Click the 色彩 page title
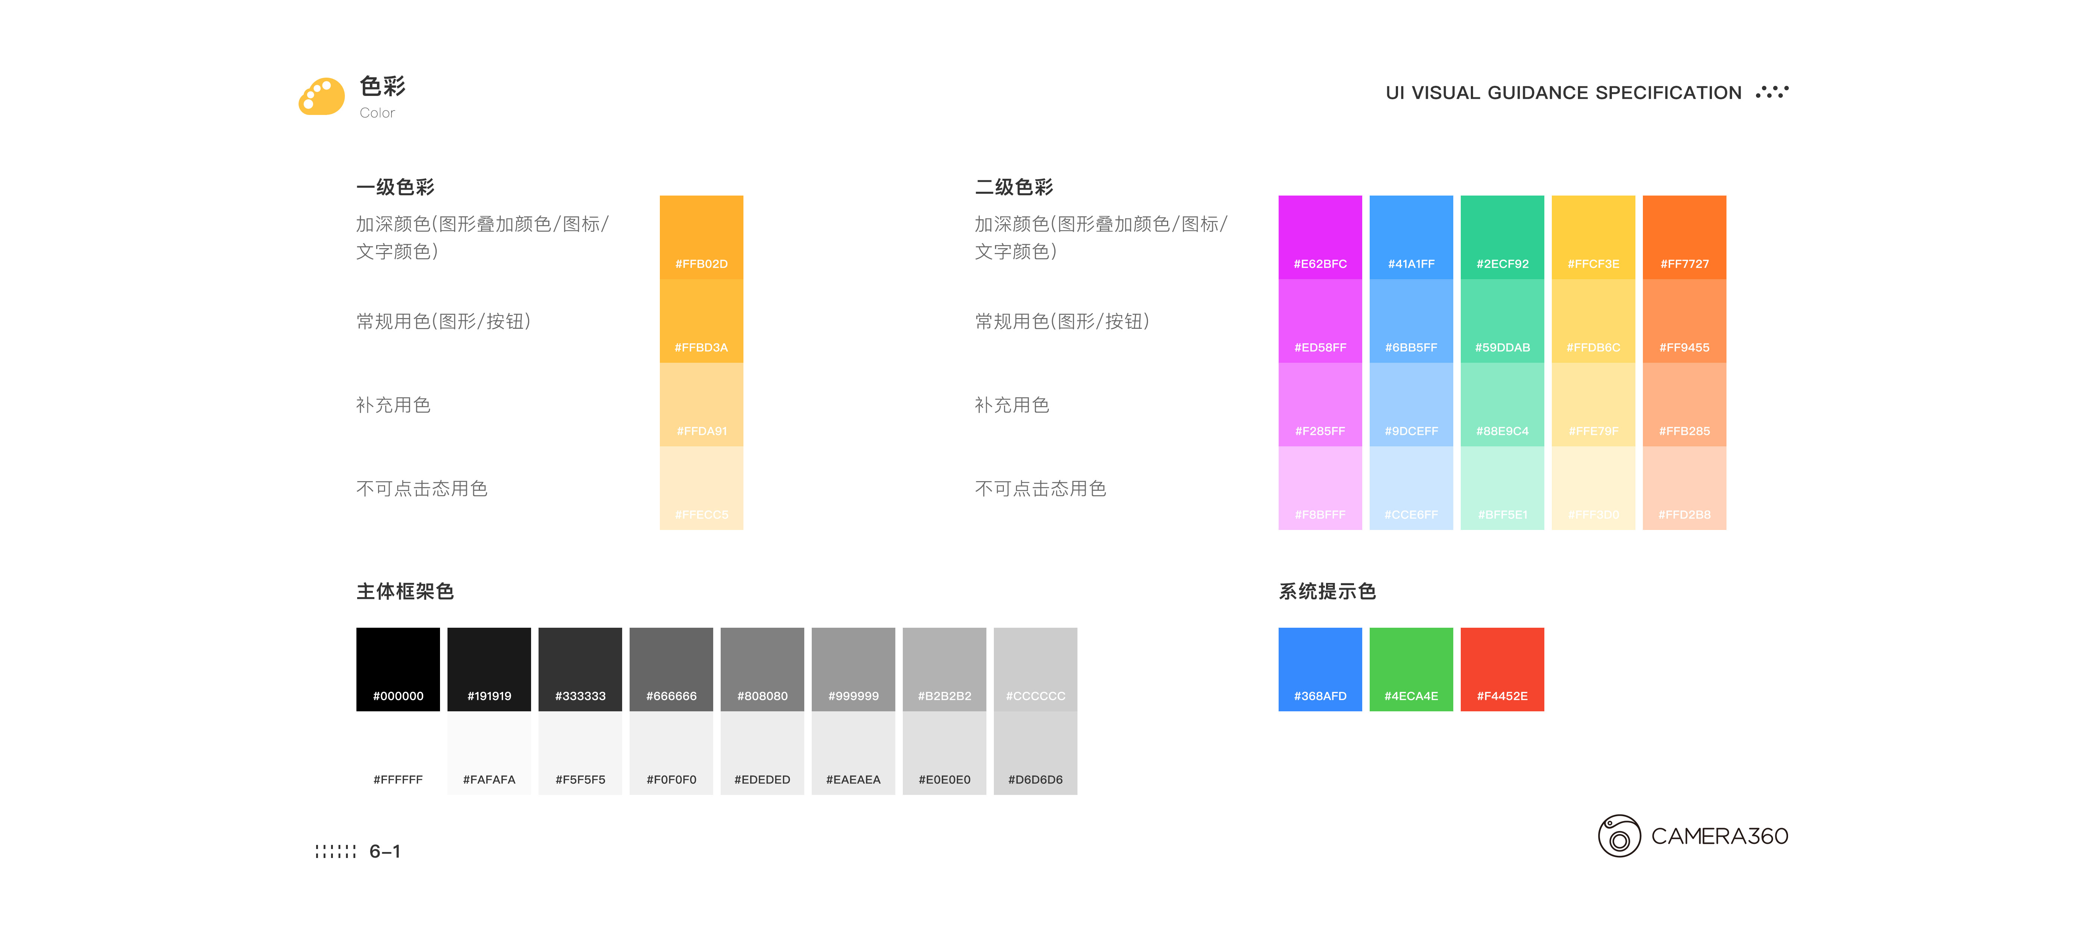The width and height of the screenshot is (2087, 933). [383, 86]
